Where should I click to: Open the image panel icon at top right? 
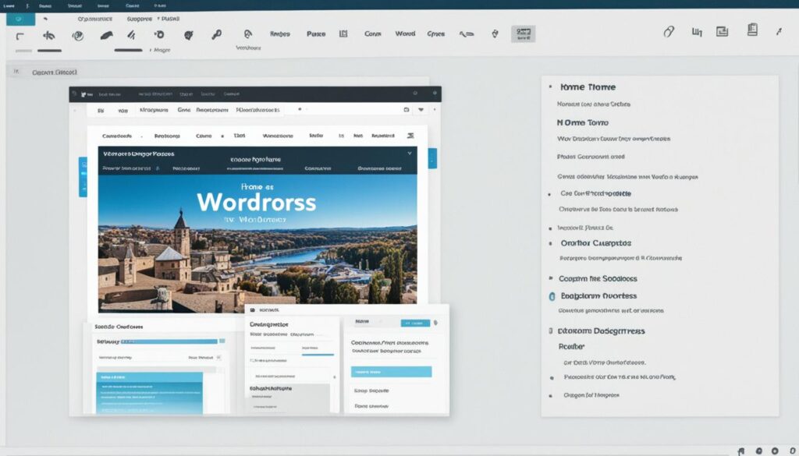point(722,31)
